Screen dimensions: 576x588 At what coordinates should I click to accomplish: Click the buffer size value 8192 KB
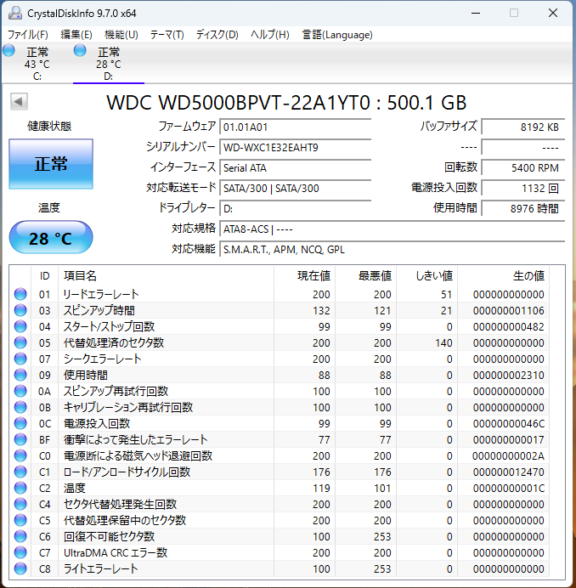pos(523,127)
